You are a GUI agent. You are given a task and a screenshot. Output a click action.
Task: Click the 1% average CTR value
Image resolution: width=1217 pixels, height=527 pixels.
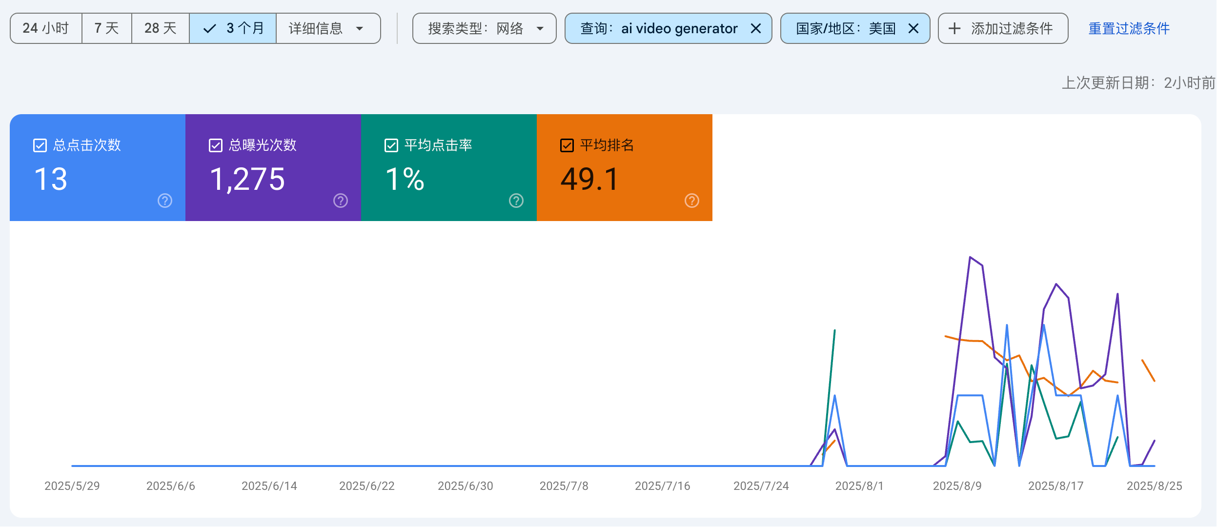[405, 179]
